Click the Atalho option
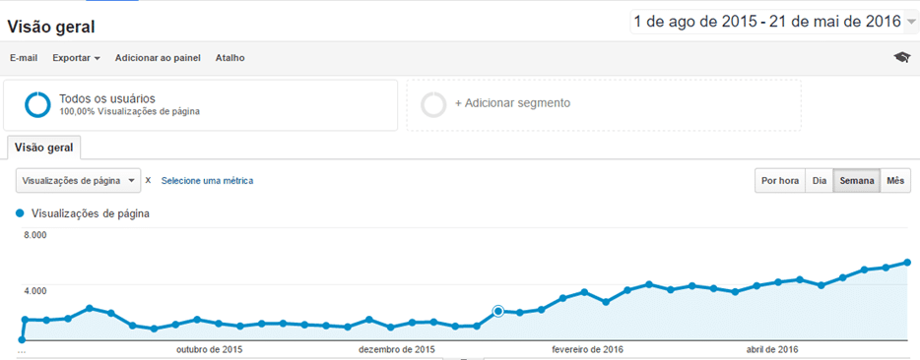The width and height of the screenshot is (920, 360). tap(230, 58)
